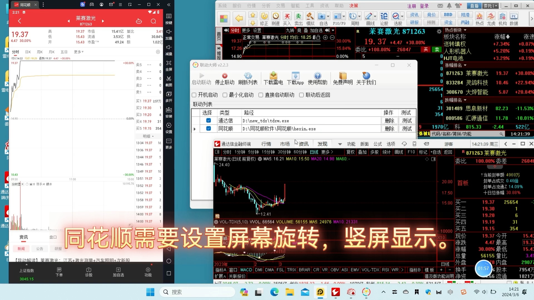Enable the 开机启动 checkbox
The width and height of the screenshot is (534, 300).
coord(194,95)
